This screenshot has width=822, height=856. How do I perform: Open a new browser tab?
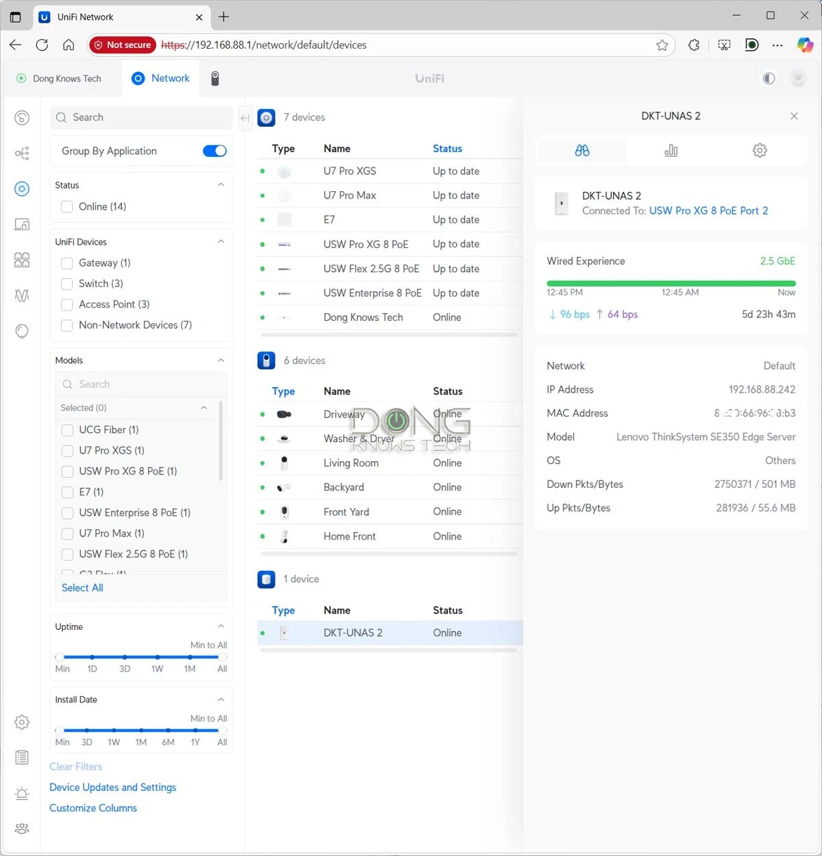pyautogui.click(x=224, y=17)
